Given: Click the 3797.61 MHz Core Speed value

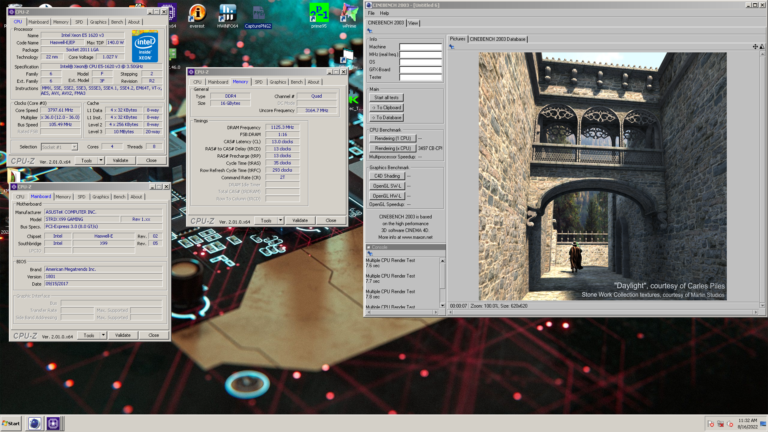Looking at the screenshot, I should point(60,110).
